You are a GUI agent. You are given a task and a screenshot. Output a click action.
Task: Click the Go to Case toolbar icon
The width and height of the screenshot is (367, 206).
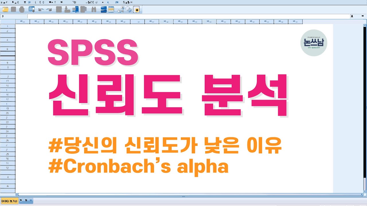tap(59, 9)
